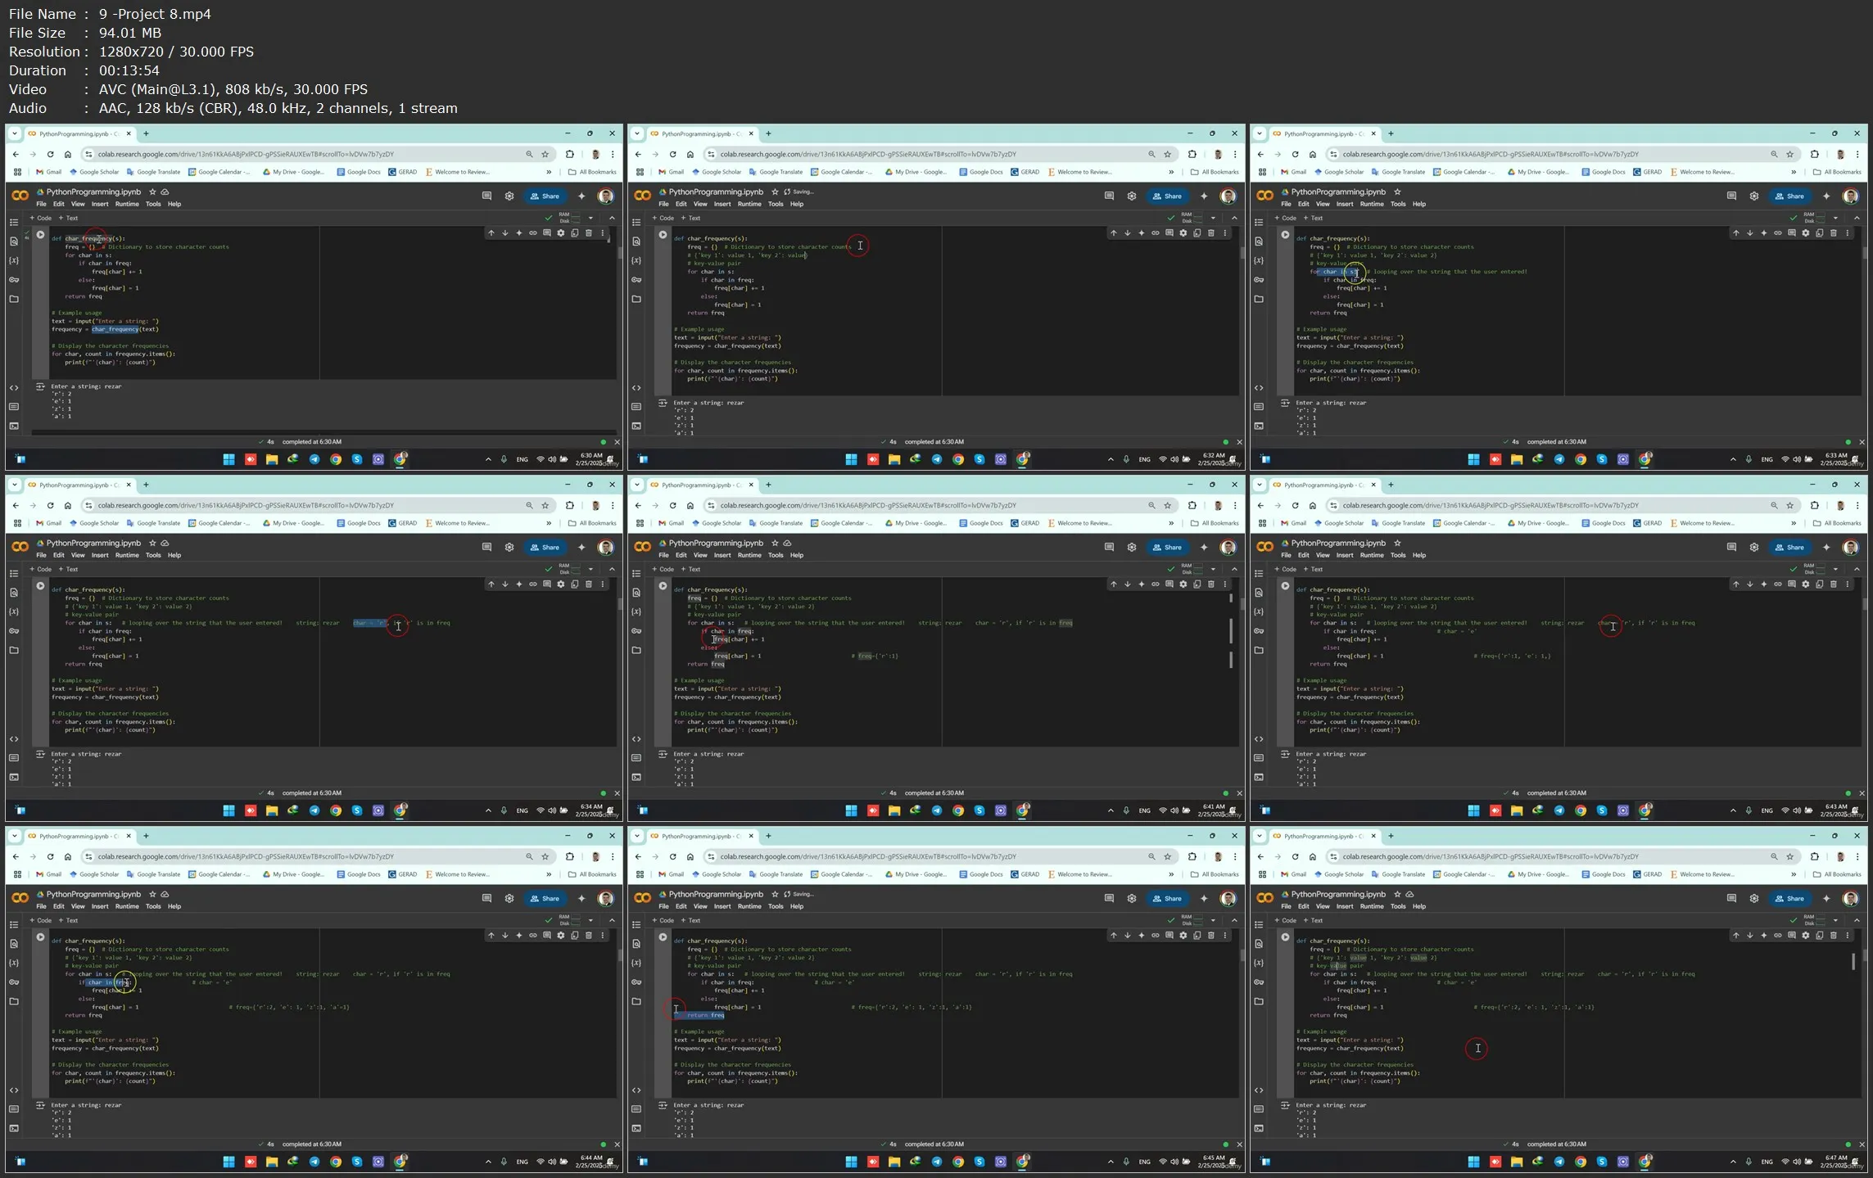
Task: Click the + Code button in the 6:30 AM frame
Action: 41,218
